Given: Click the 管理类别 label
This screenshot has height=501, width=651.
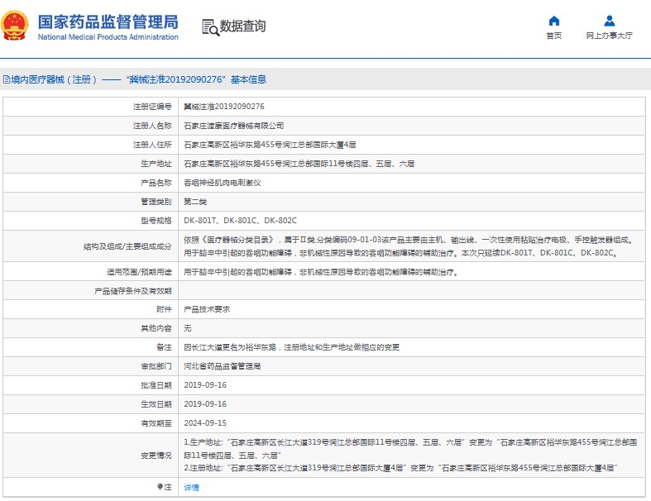Looking at the screenshot, I should coord(156,202).
